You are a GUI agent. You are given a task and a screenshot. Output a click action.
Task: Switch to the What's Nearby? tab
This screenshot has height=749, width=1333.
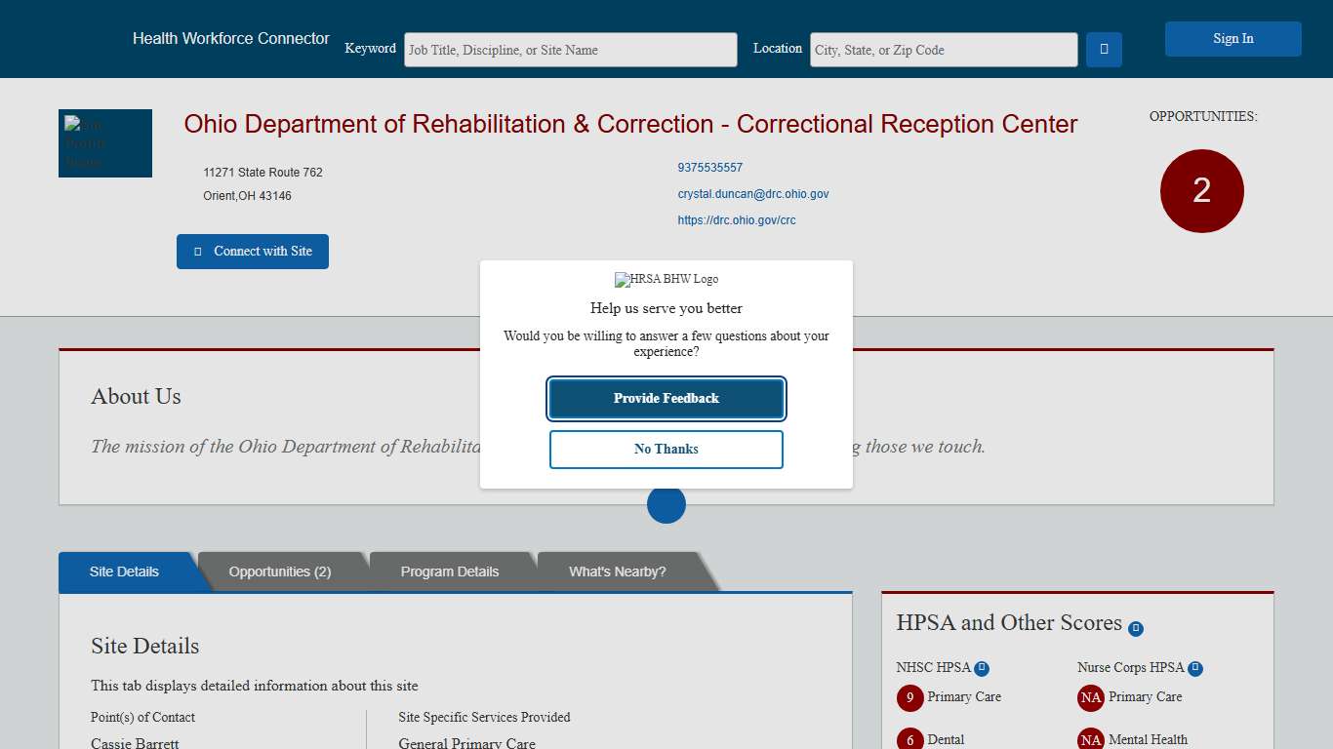click(617, 572)
